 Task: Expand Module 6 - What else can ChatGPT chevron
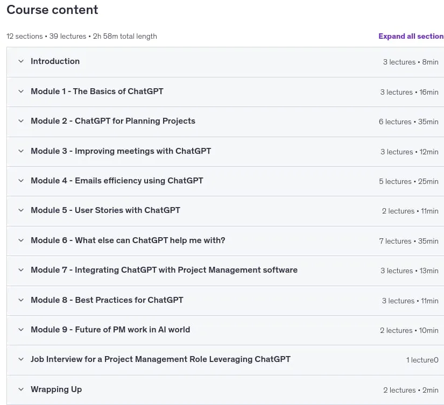[x=21, y=240]
